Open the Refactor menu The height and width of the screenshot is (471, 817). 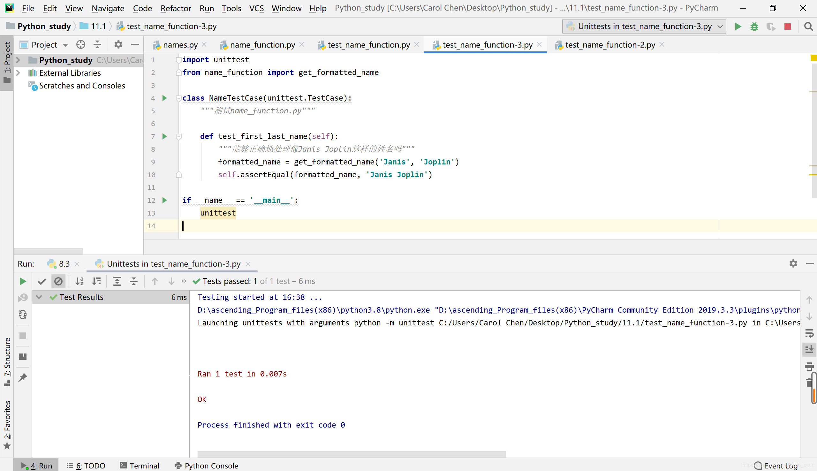coord(176,8)
